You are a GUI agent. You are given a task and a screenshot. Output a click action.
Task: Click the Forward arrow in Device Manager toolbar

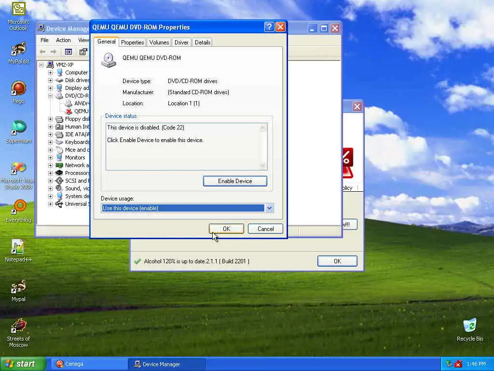54,52
